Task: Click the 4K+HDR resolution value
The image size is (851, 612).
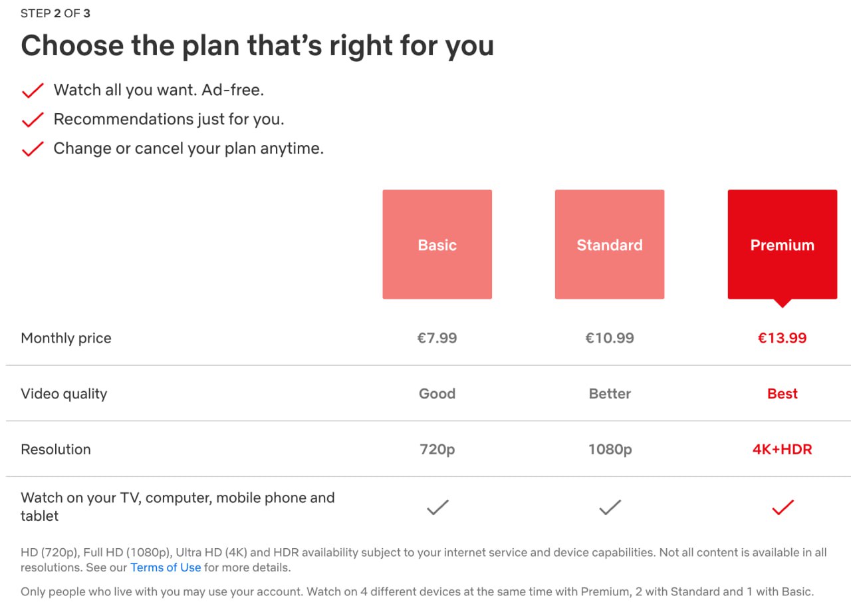Action: click(783, 450)
